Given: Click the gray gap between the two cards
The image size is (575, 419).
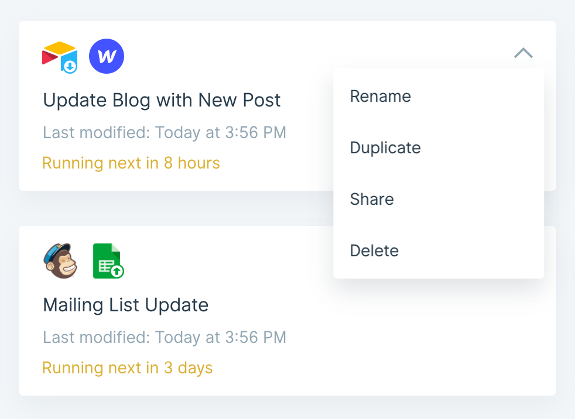Looking at the screenshot, I should [176, 208].
